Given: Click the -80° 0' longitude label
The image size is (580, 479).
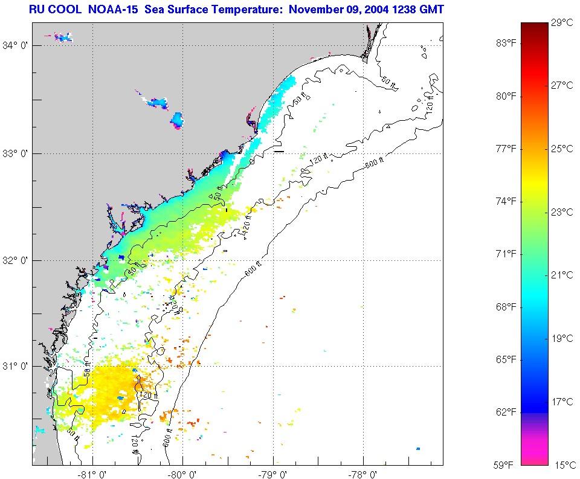Looking at the screenshot, I should point(182,474).
